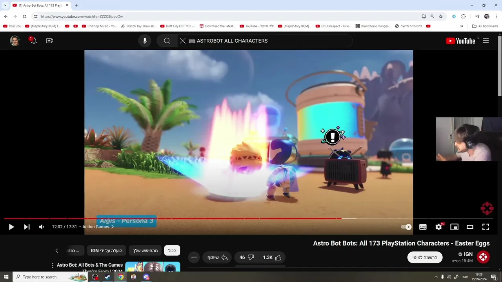
Task: Start voice search with the microphone
Action: (x=145, y=41)
